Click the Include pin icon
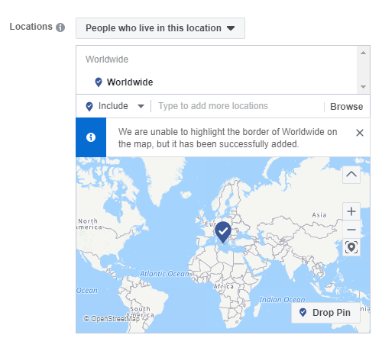 [x=89, y=107]
